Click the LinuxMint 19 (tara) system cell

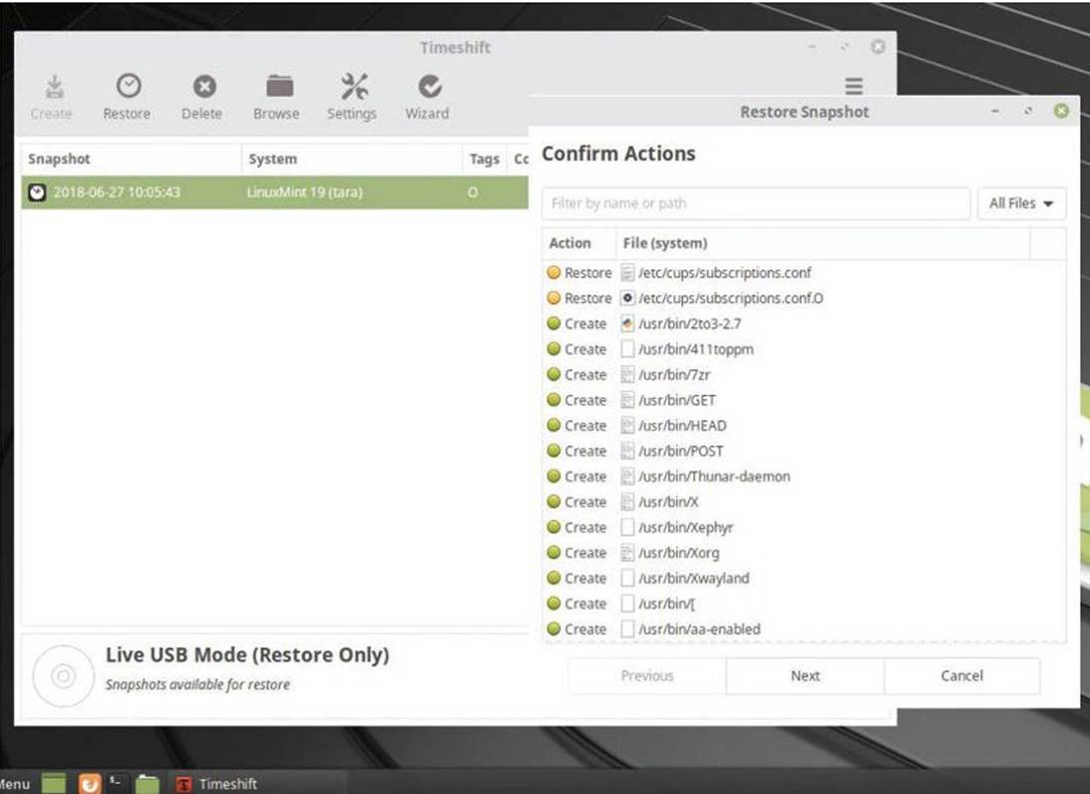[x=304, y=193]
